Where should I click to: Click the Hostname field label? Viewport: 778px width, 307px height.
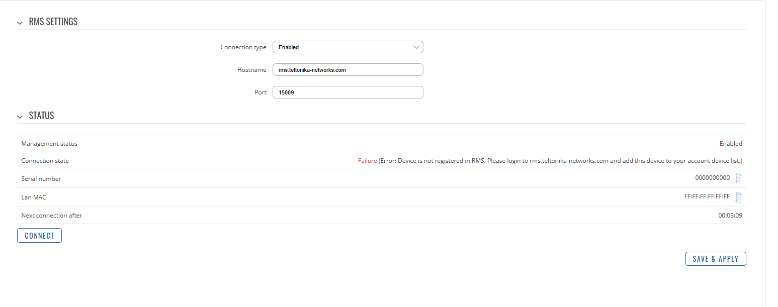[x=252, y=70]
